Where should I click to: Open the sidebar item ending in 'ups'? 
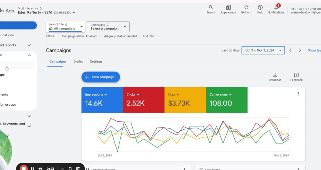click(3, 75)
